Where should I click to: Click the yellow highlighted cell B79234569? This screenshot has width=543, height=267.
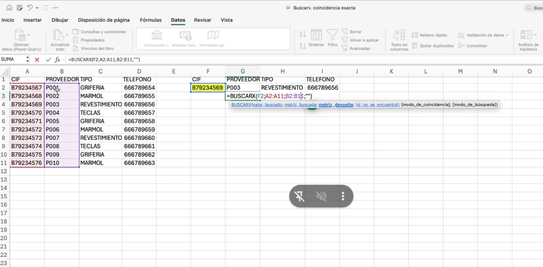tap(208, 88)
